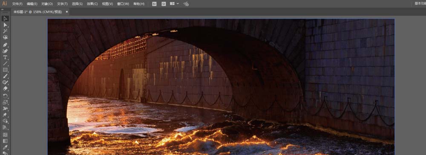
Task: Open the 基本功能 workspace switcher
Action: click(x=420, y=3)
